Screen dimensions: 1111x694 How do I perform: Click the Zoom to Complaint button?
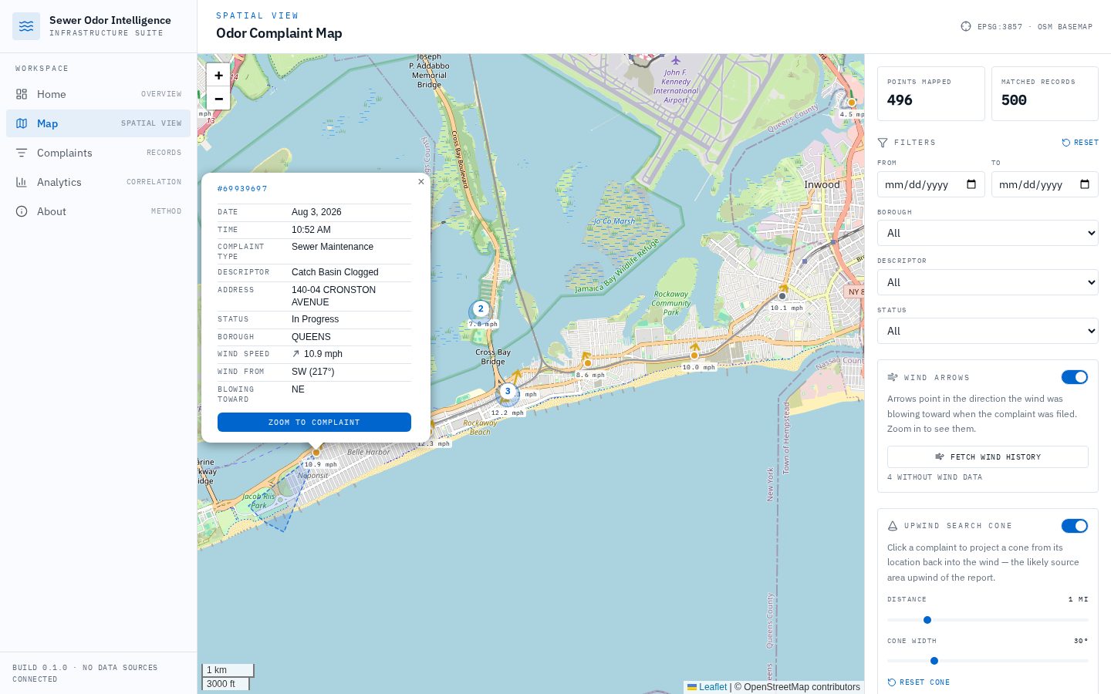314,423
